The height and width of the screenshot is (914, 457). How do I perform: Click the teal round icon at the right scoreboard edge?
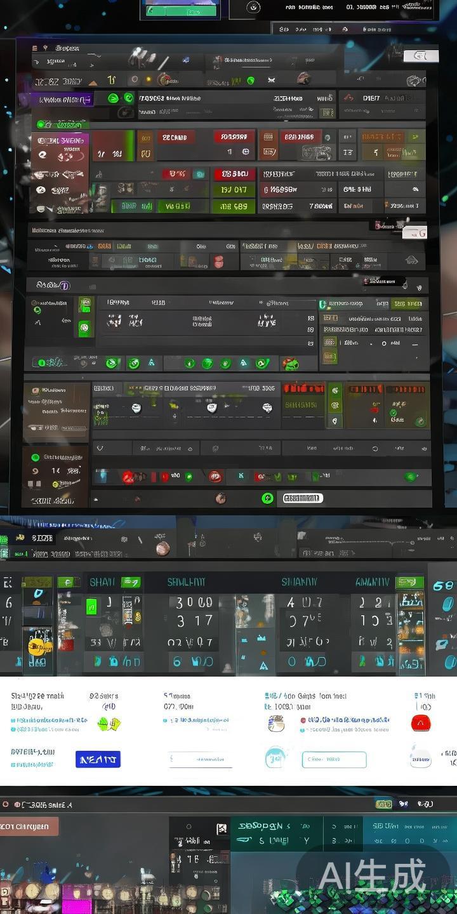point(449,604)
